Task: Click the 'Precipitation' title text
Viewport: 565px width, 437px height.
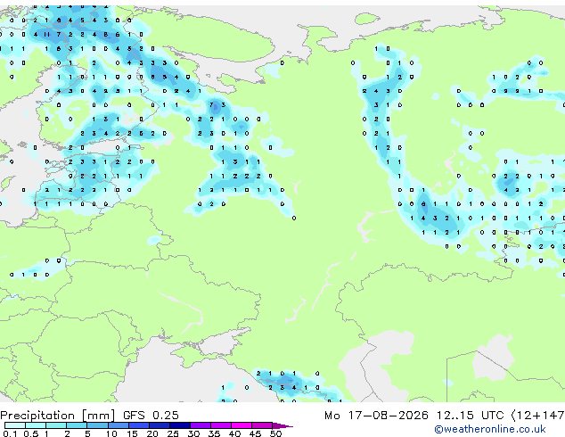Action: click(37, 416)
